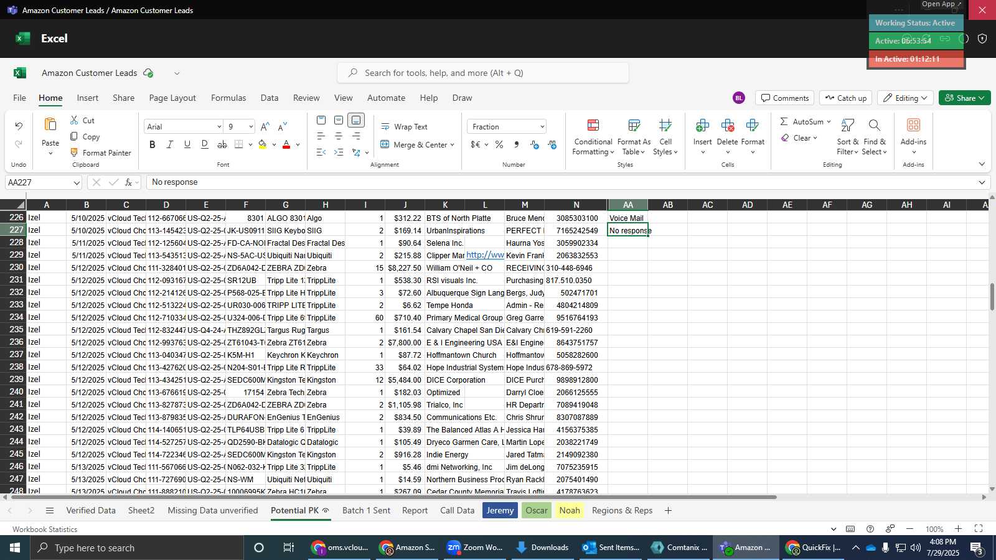Open the Font Color dropdown arrow

(x=298, y=145)
